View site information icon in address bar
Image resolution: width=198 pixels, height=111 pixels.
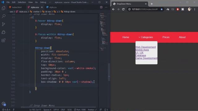click(129, 9)
